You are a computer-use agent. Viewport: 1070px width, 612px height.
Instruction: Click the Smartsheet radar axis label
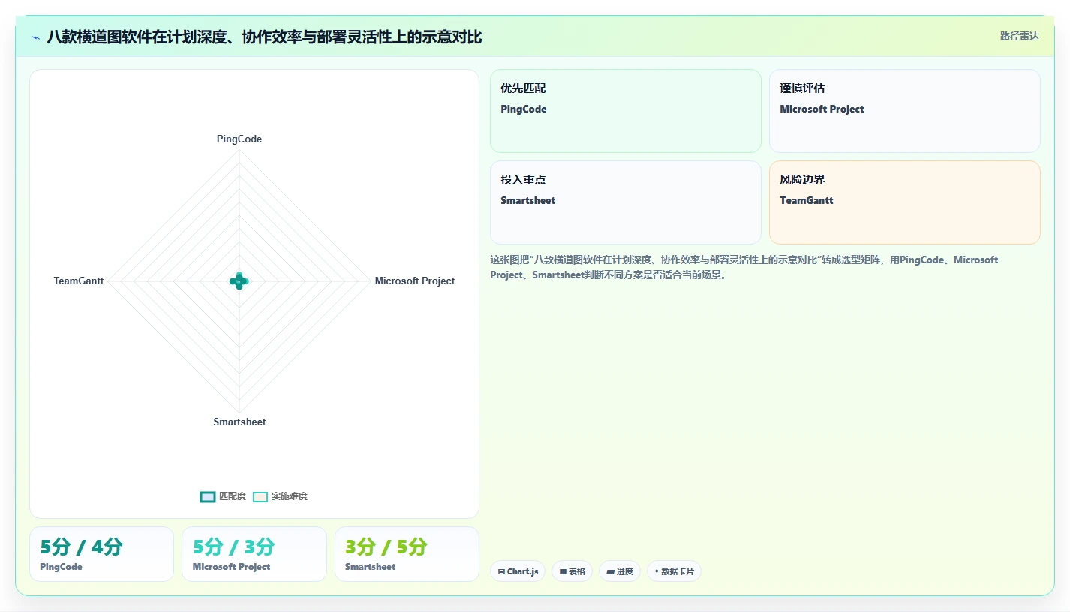(x=239, y=421)
